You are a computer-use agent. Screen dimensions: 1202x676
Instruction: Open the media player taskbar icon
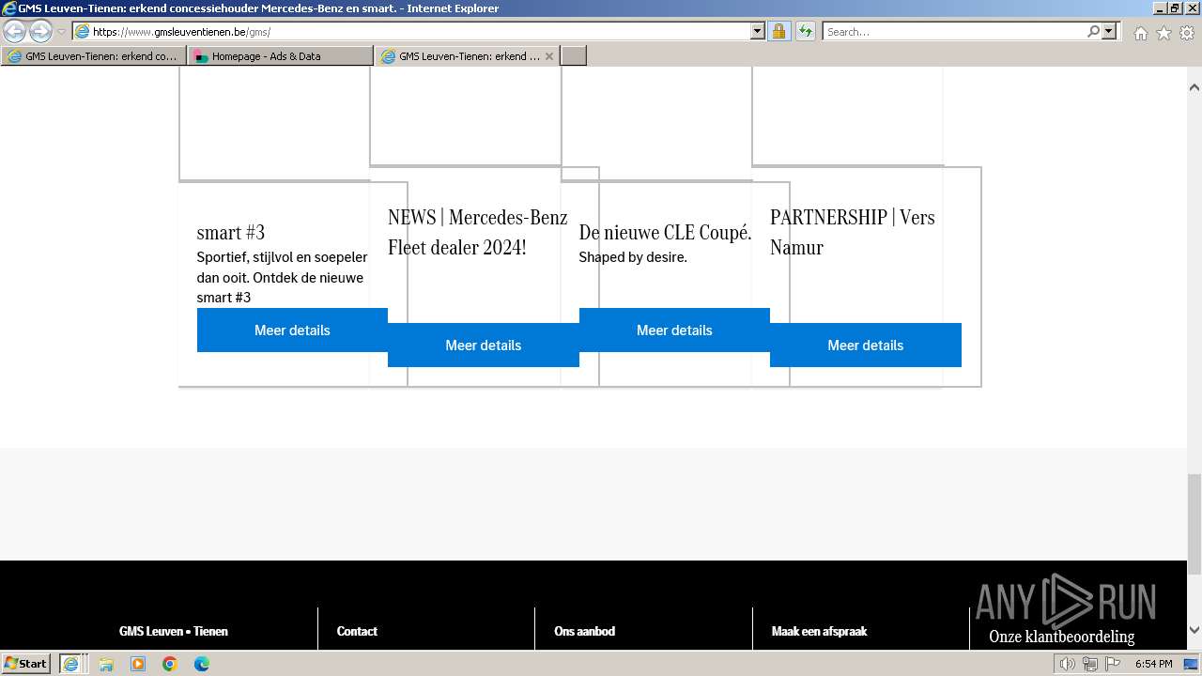coord(138,664)
